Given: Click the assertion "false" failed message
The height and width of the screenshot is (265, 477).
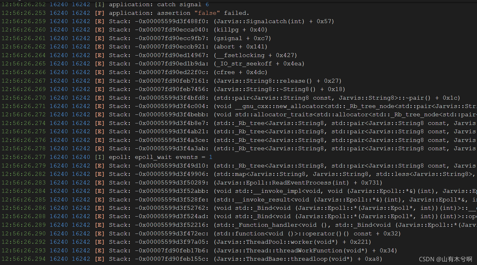Looking at the screenshot, I should [179, 13].
